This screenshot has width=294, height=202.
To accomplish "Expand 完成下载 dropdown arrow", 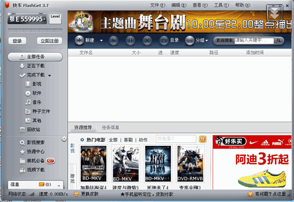I will coord(49,76).
